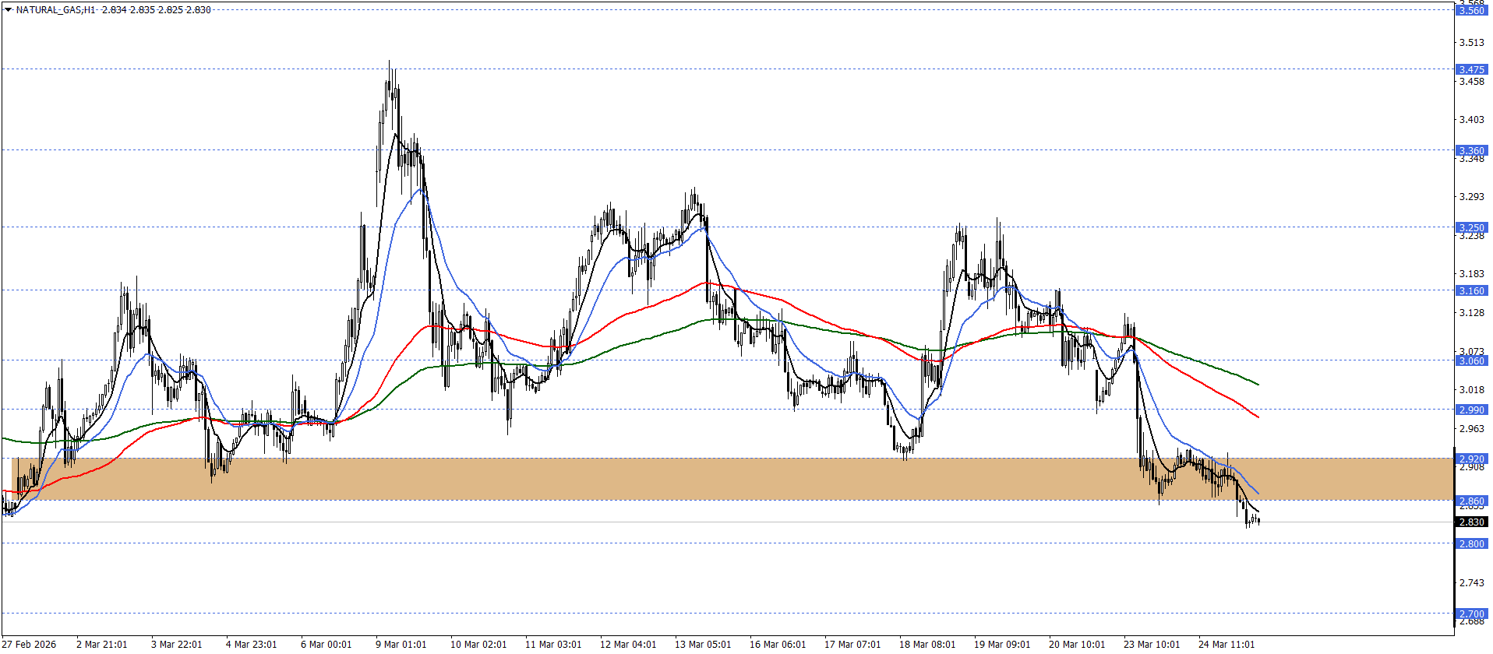Select the orange shaded support zone rectangle

coord(701,479)
